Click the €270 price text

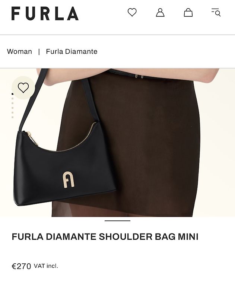[x=21, y=266]
